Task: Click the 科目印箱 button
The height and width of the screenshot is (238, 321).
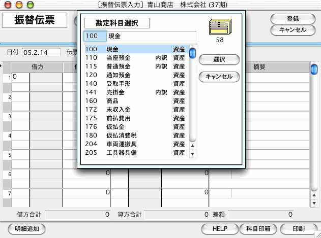Action: (257, 228)
